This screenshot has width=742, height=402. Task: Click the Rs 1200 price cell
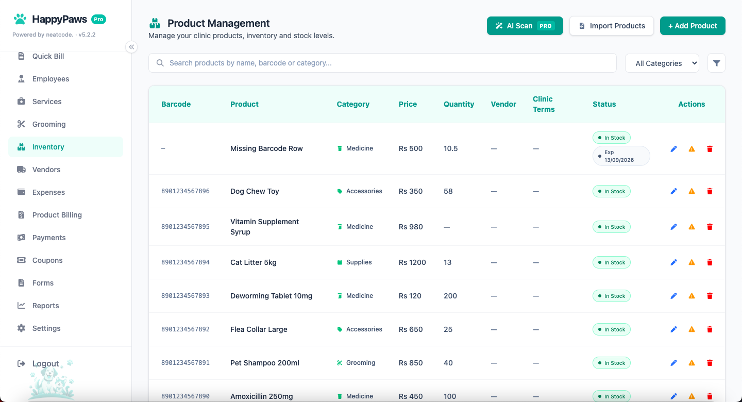pos(412,262)
